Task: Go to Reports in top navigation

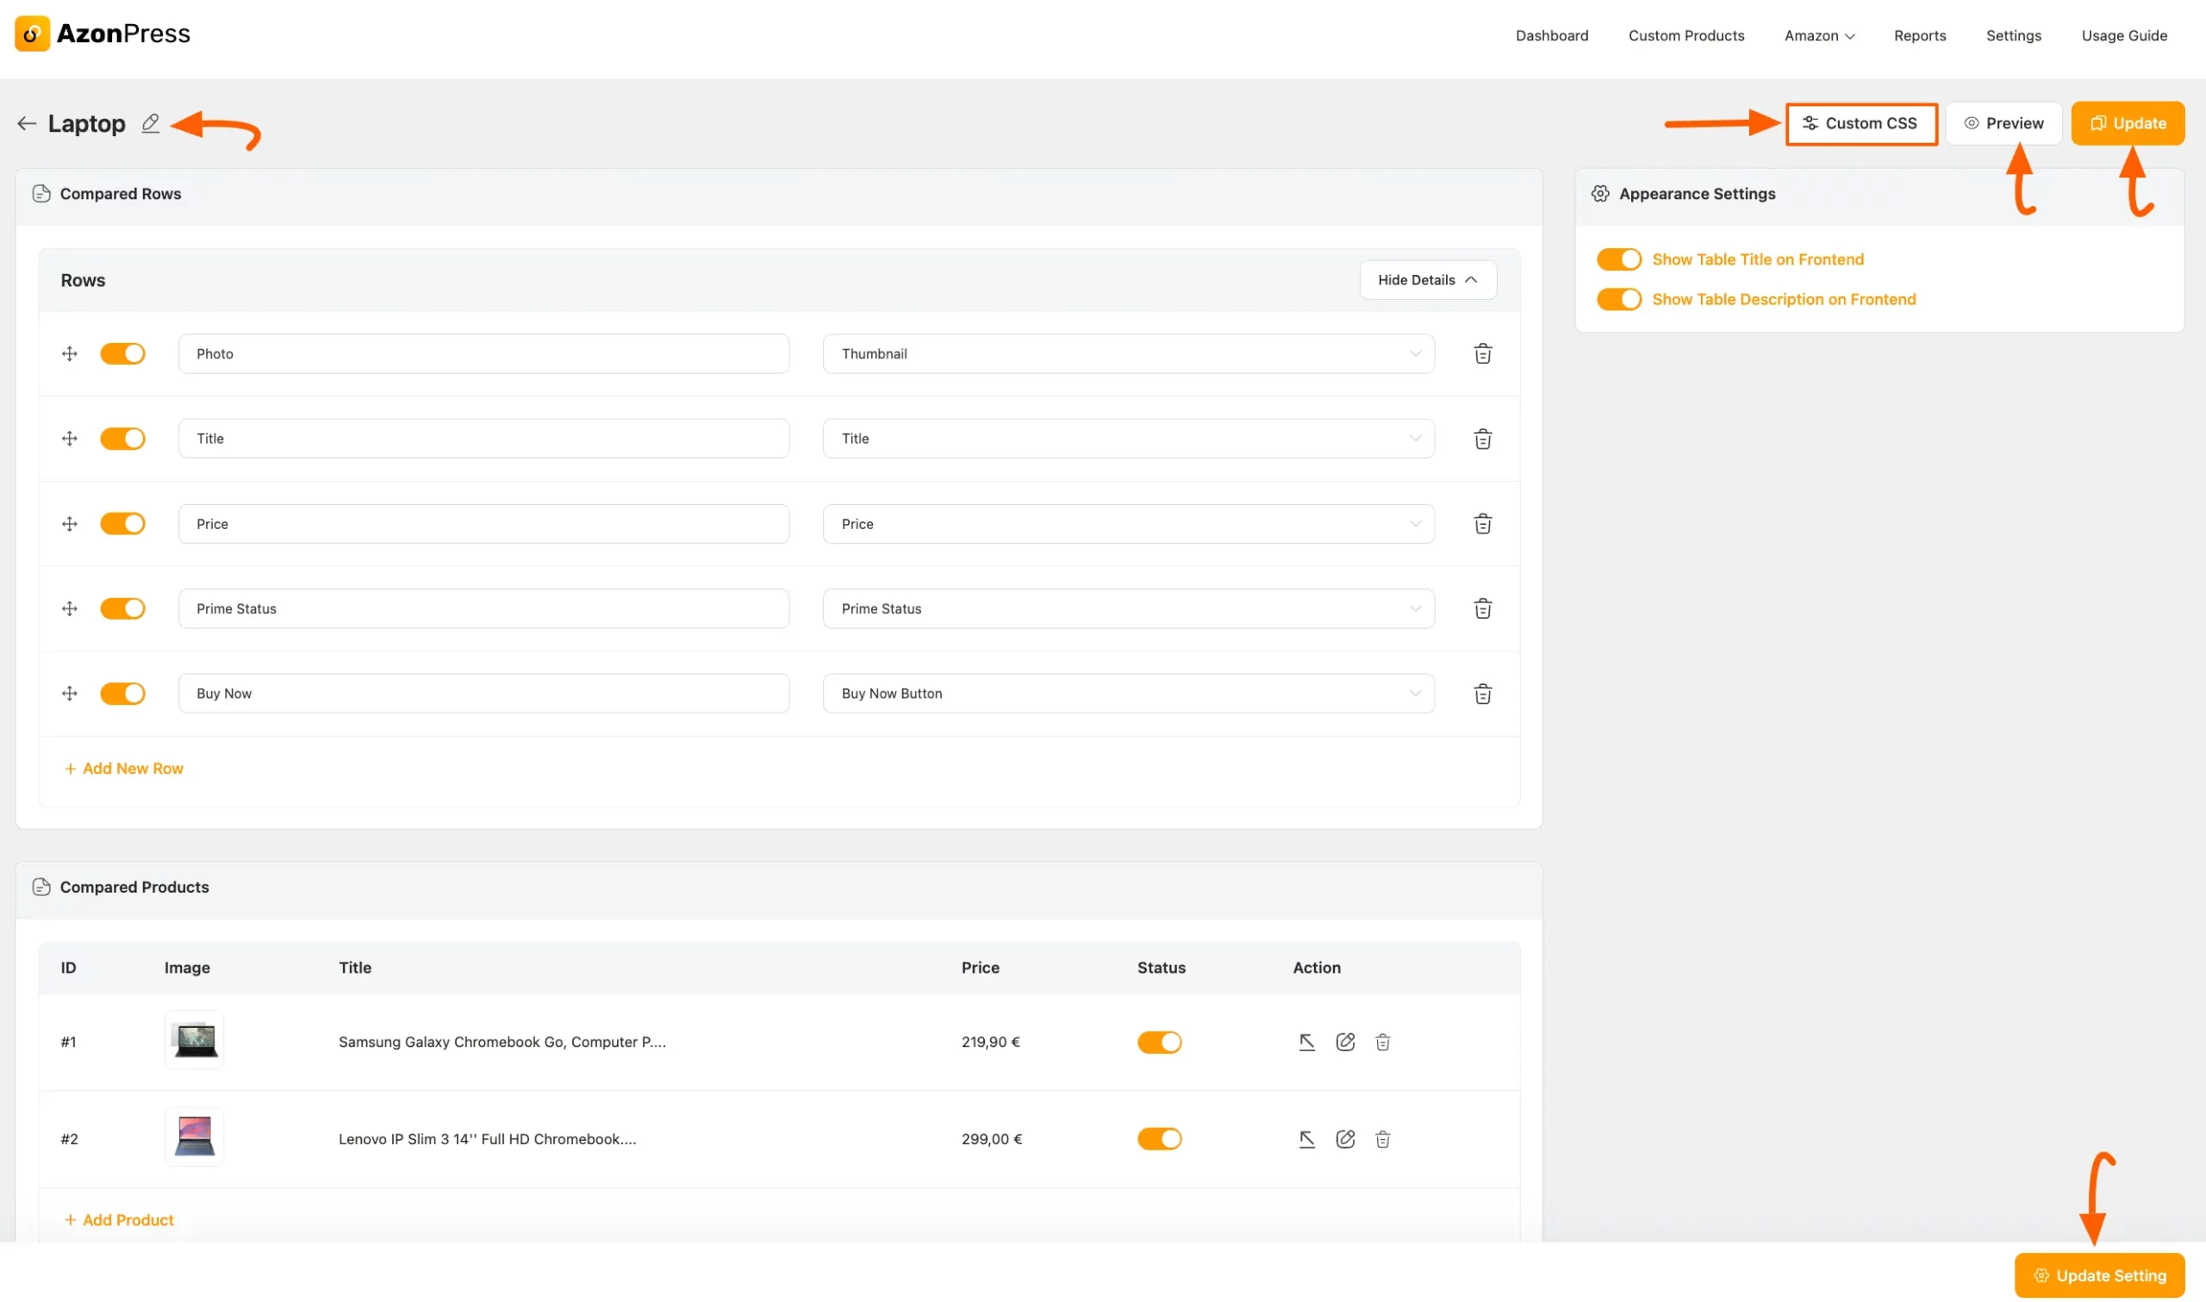Action: pos(1919,36)
